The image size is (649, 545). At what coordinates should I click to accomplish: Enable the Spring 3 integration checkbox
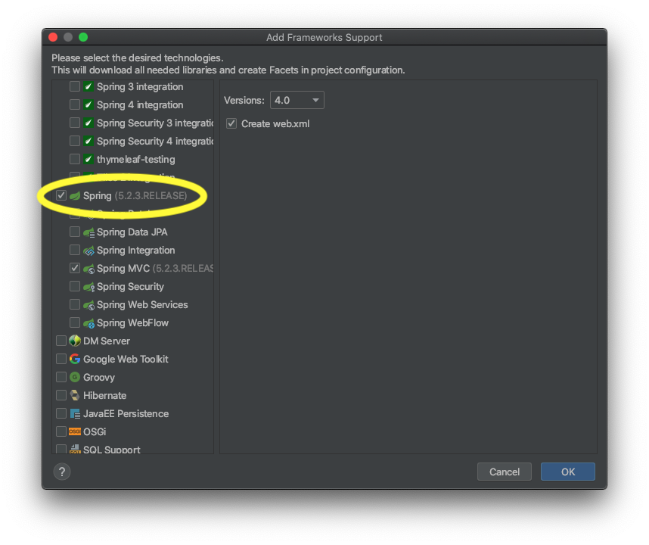[75, 86]
